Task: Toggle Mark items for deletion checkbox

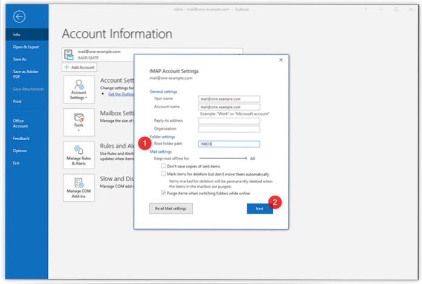Action: tap(164, 173)
